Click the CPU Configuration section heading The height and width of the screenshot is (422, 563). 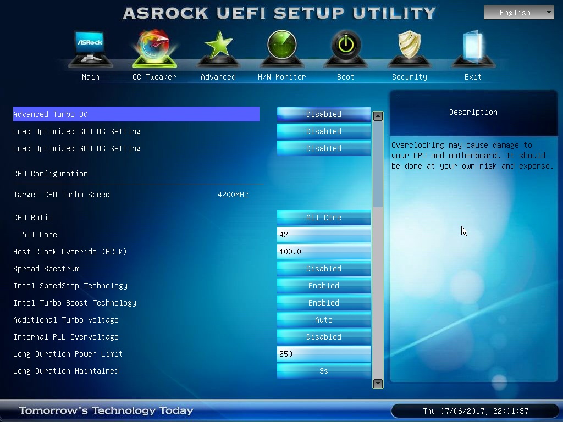click(51, 174)
